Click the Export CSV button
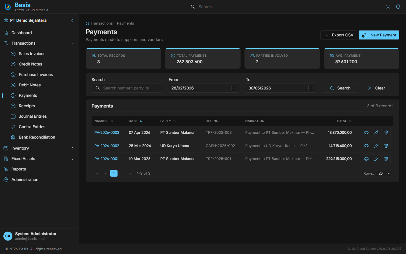The image size is (406, 254). (x=338, y=35)
